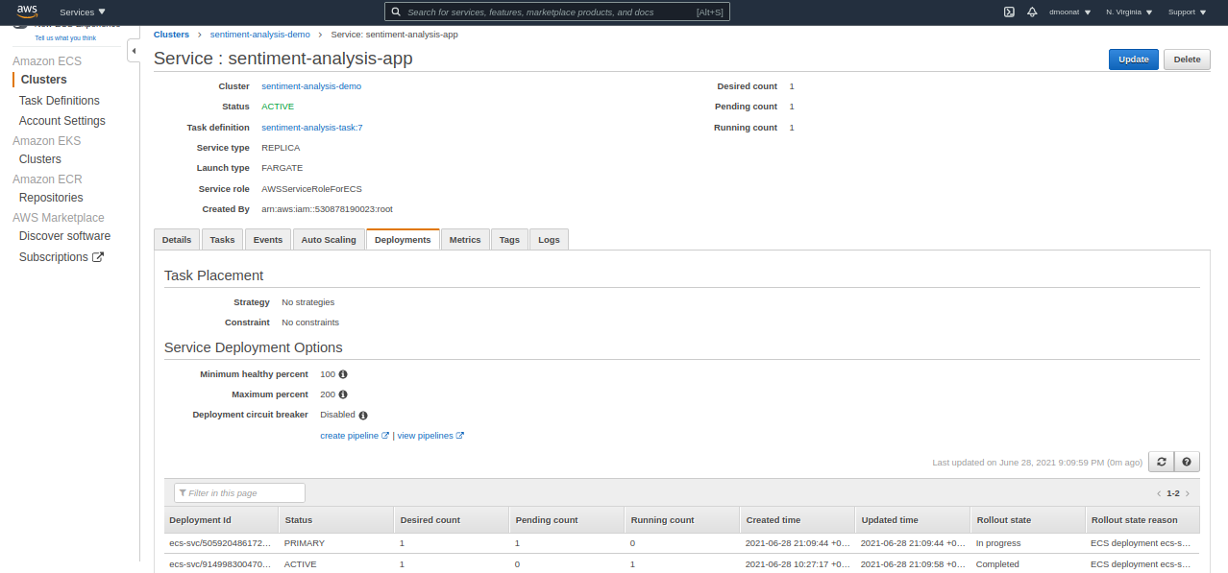View Deployment circuit breaker info tooltip
Image resolution: width=1228 pixels, height=573 pixels.
(364, 414)
